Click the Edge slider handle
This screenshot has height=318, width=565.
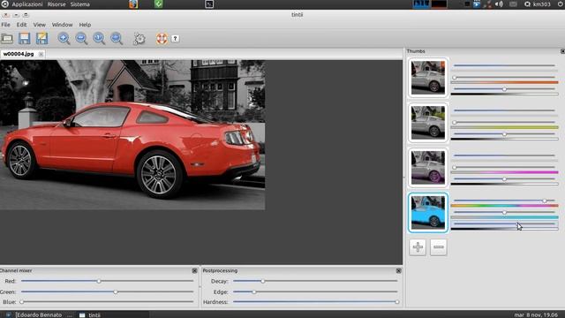click(254, 291)
